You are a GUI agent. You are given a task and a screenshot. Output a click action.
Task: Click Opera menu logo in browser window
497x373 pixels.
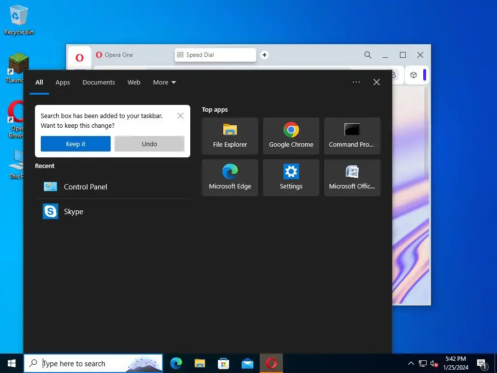click(80, 57)
